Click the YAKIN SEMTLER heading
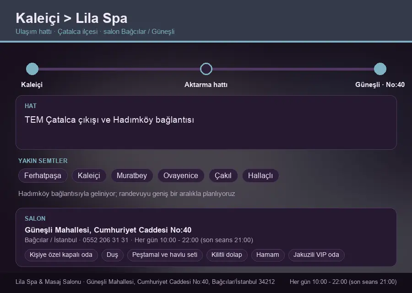 pyautogui.click(x=43, y=161)
